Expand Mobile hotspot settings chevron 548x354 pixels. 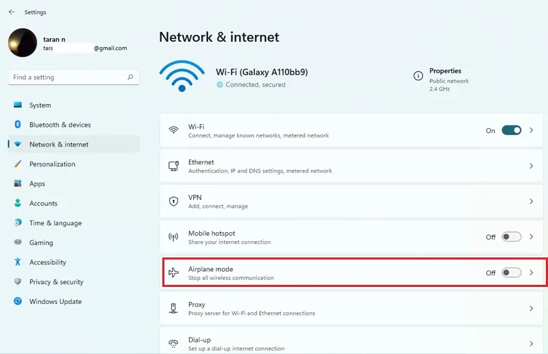(532, 237)
